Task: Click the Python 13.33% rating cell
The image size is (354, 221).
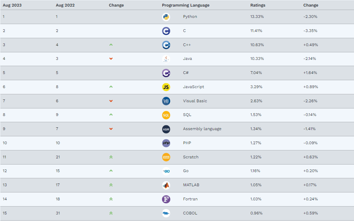Action: coord(257,17)
